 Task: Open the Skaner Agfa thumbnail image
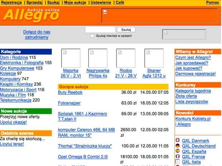tap(154, 58)
